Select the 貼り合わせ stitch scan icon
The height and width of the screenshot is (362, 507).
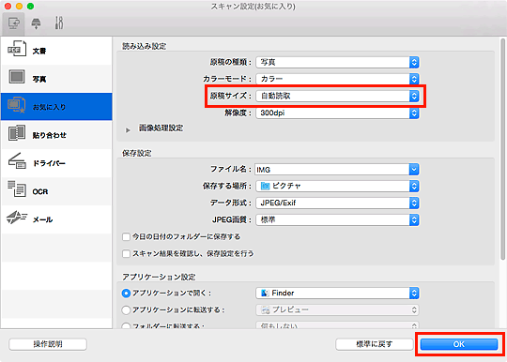pos(17,133)
